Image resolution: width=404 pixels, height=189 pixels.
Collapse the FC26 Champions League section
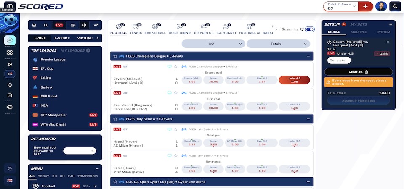pyautogui.click(x=308, y=56)
